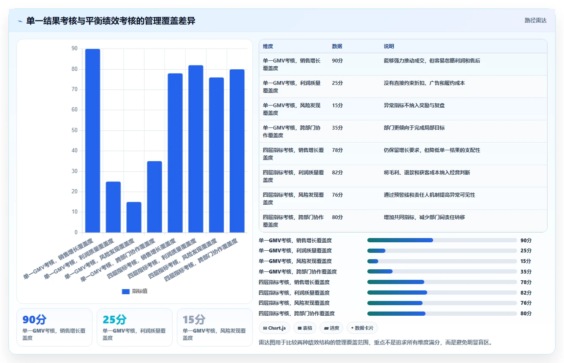Click the 表格 tag chip
The height and width of the screenshot is (363, 564).
coord(305,328)
